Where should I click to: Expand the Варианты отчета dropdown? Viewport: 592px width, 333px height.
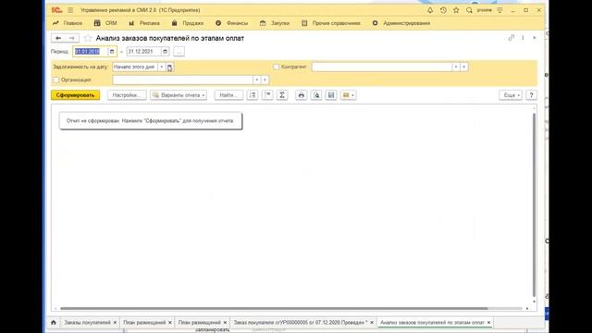pos(179,95)
